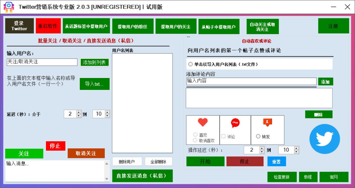Decrease 操作延迟 minimum spinner value
Image resolution: width=355 pixels, height=188 pixels.
(x=262, y=152)
